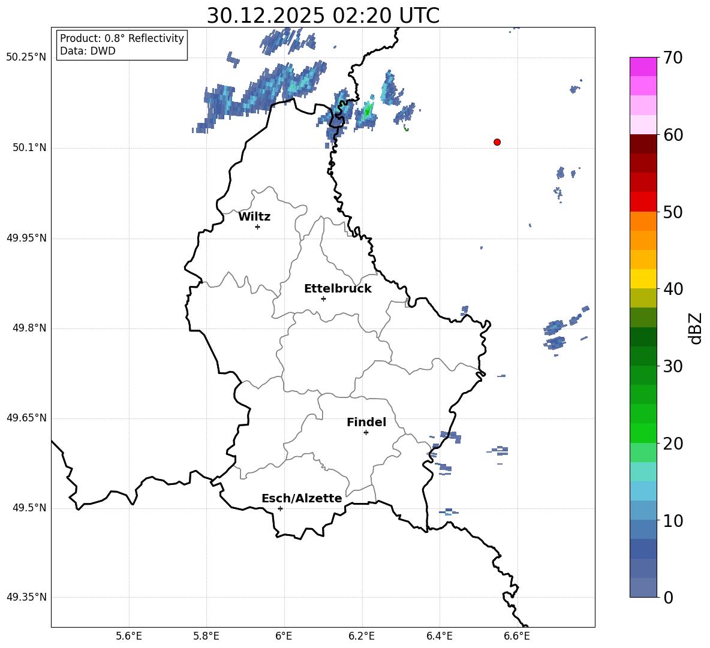Select the Esch/Alzette city label
Screen dimensions: 710x648
(302, 498)
